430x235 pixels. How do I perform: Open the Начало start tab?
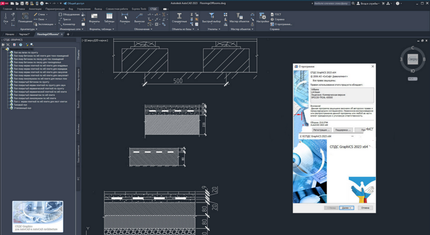9,34
